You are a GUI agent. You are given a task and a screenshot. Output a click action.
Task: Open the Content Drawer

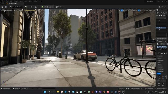point(6,89)
